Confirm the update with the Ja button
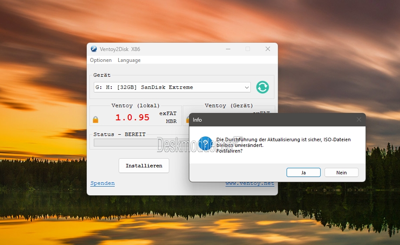Screen dimensions: 400x245 pyautogui.click(x=304, y=173)
